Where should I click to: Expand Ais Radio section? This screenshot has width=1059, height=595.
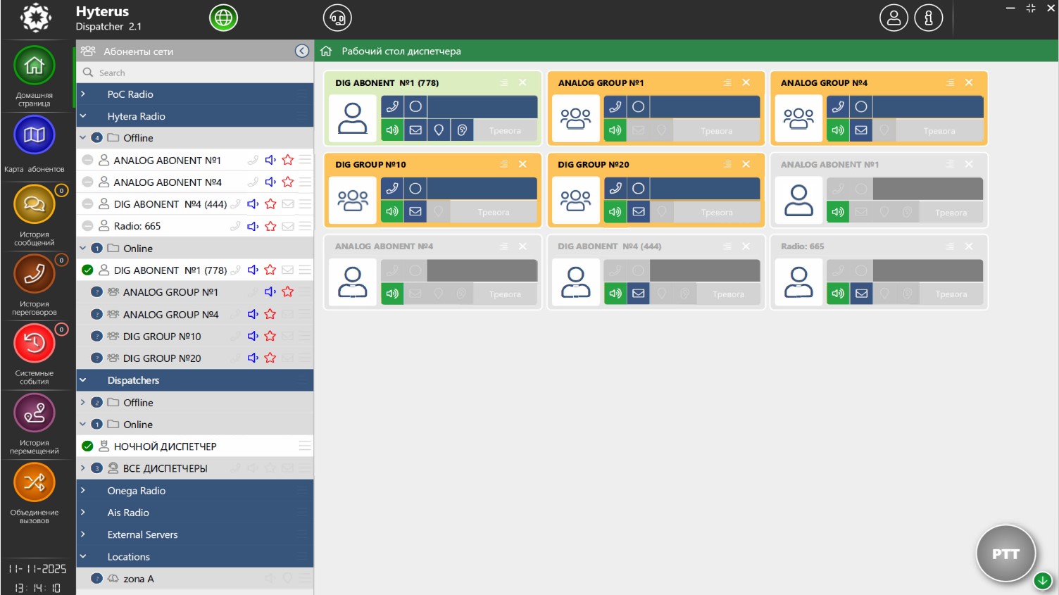(x=83, y=513)
